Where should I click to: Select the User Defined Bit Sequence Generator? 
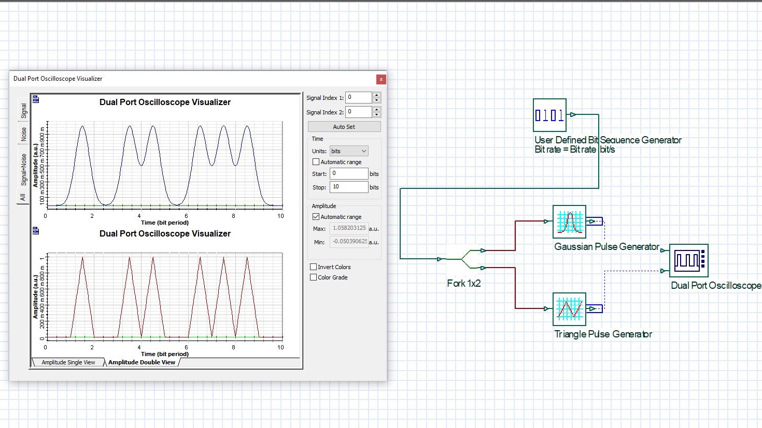pos(549,115)
